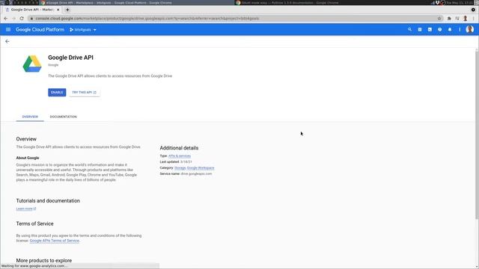The height and width of the screenshot is (269, 479).
Task: Open the Storage category link
Action: [x=180, y=167]
